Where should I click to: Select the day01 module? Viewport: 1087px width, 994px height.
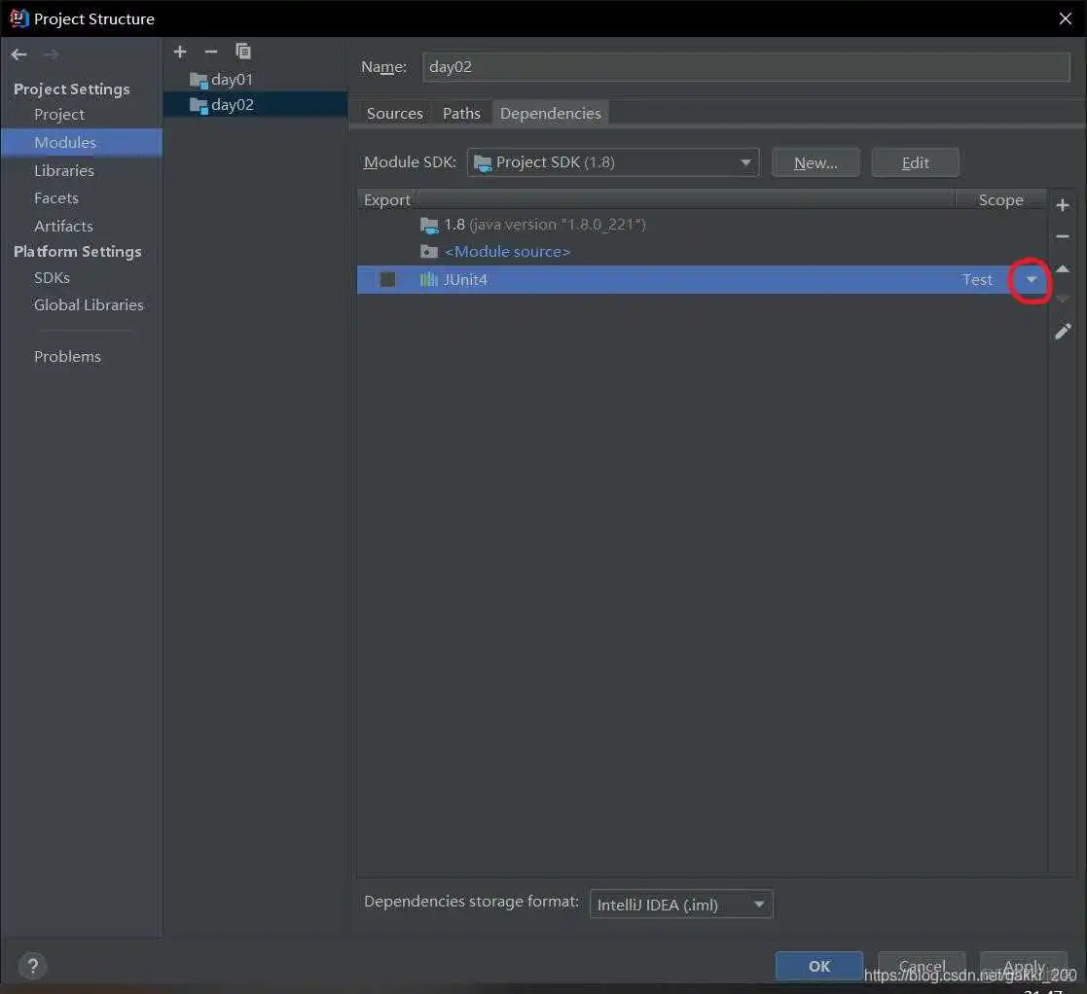232,80
